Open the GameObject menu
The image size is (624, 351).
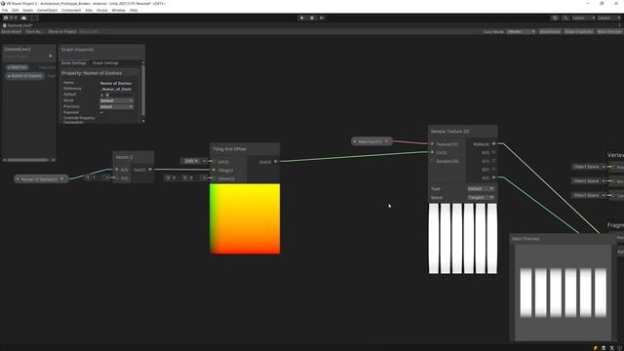point(47,10)
